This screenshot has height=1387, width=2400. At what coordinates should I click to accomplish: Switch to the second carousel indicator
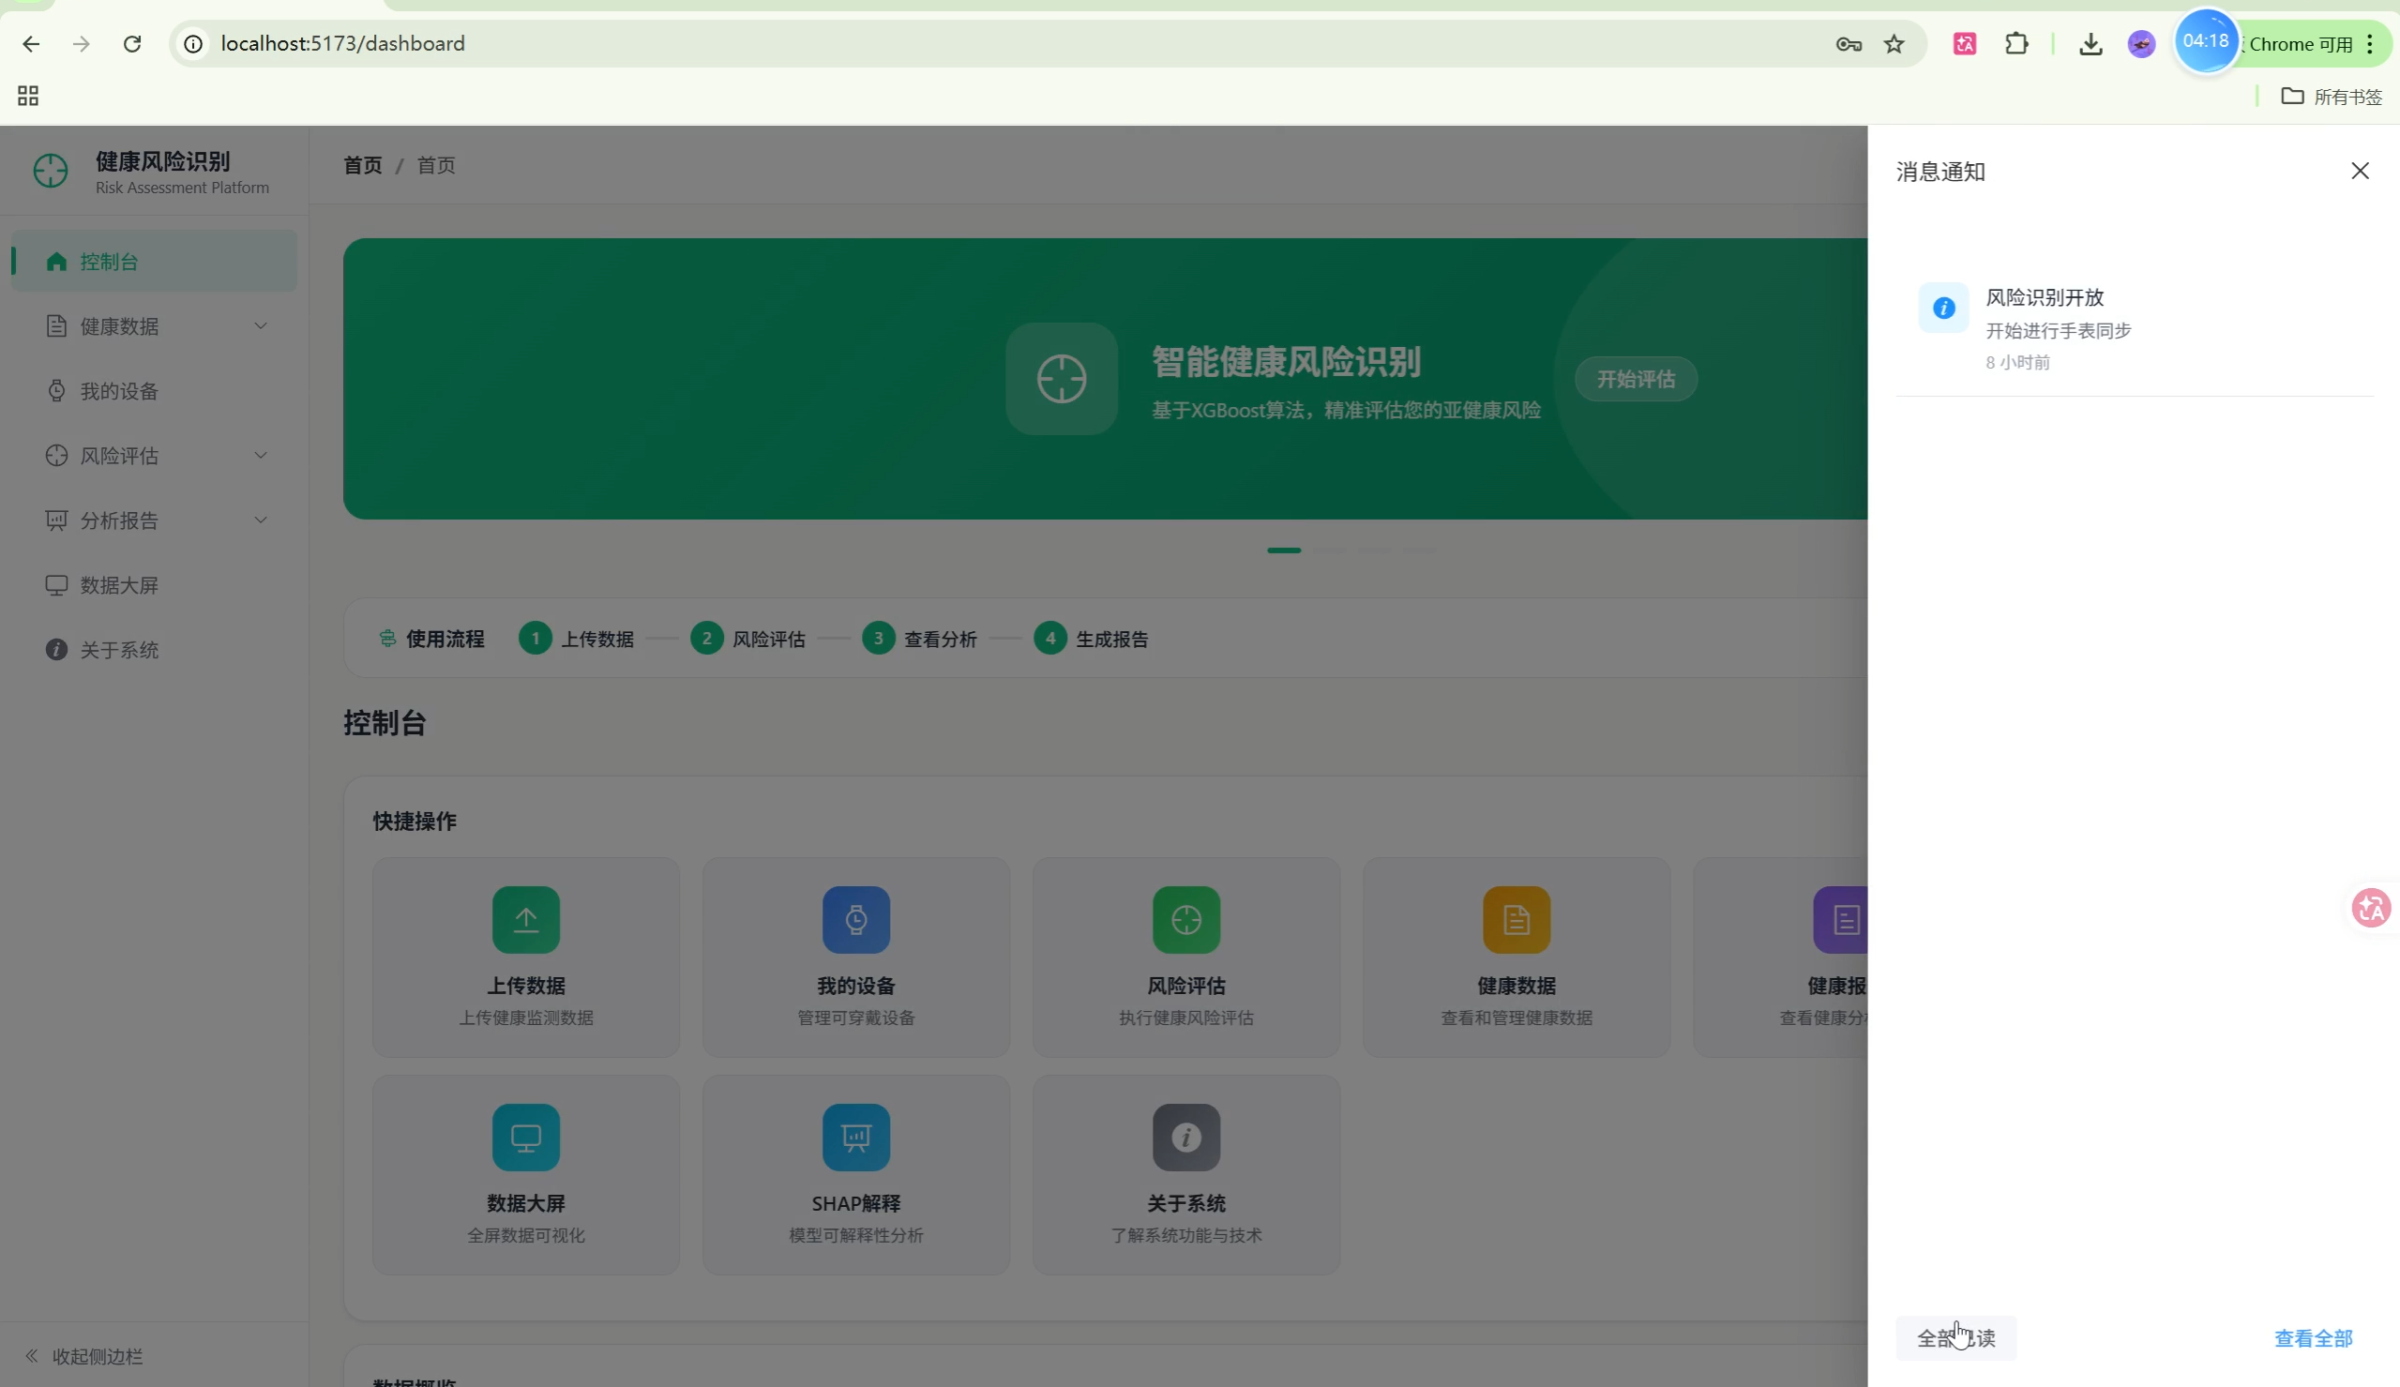[x=1329, y=550]
